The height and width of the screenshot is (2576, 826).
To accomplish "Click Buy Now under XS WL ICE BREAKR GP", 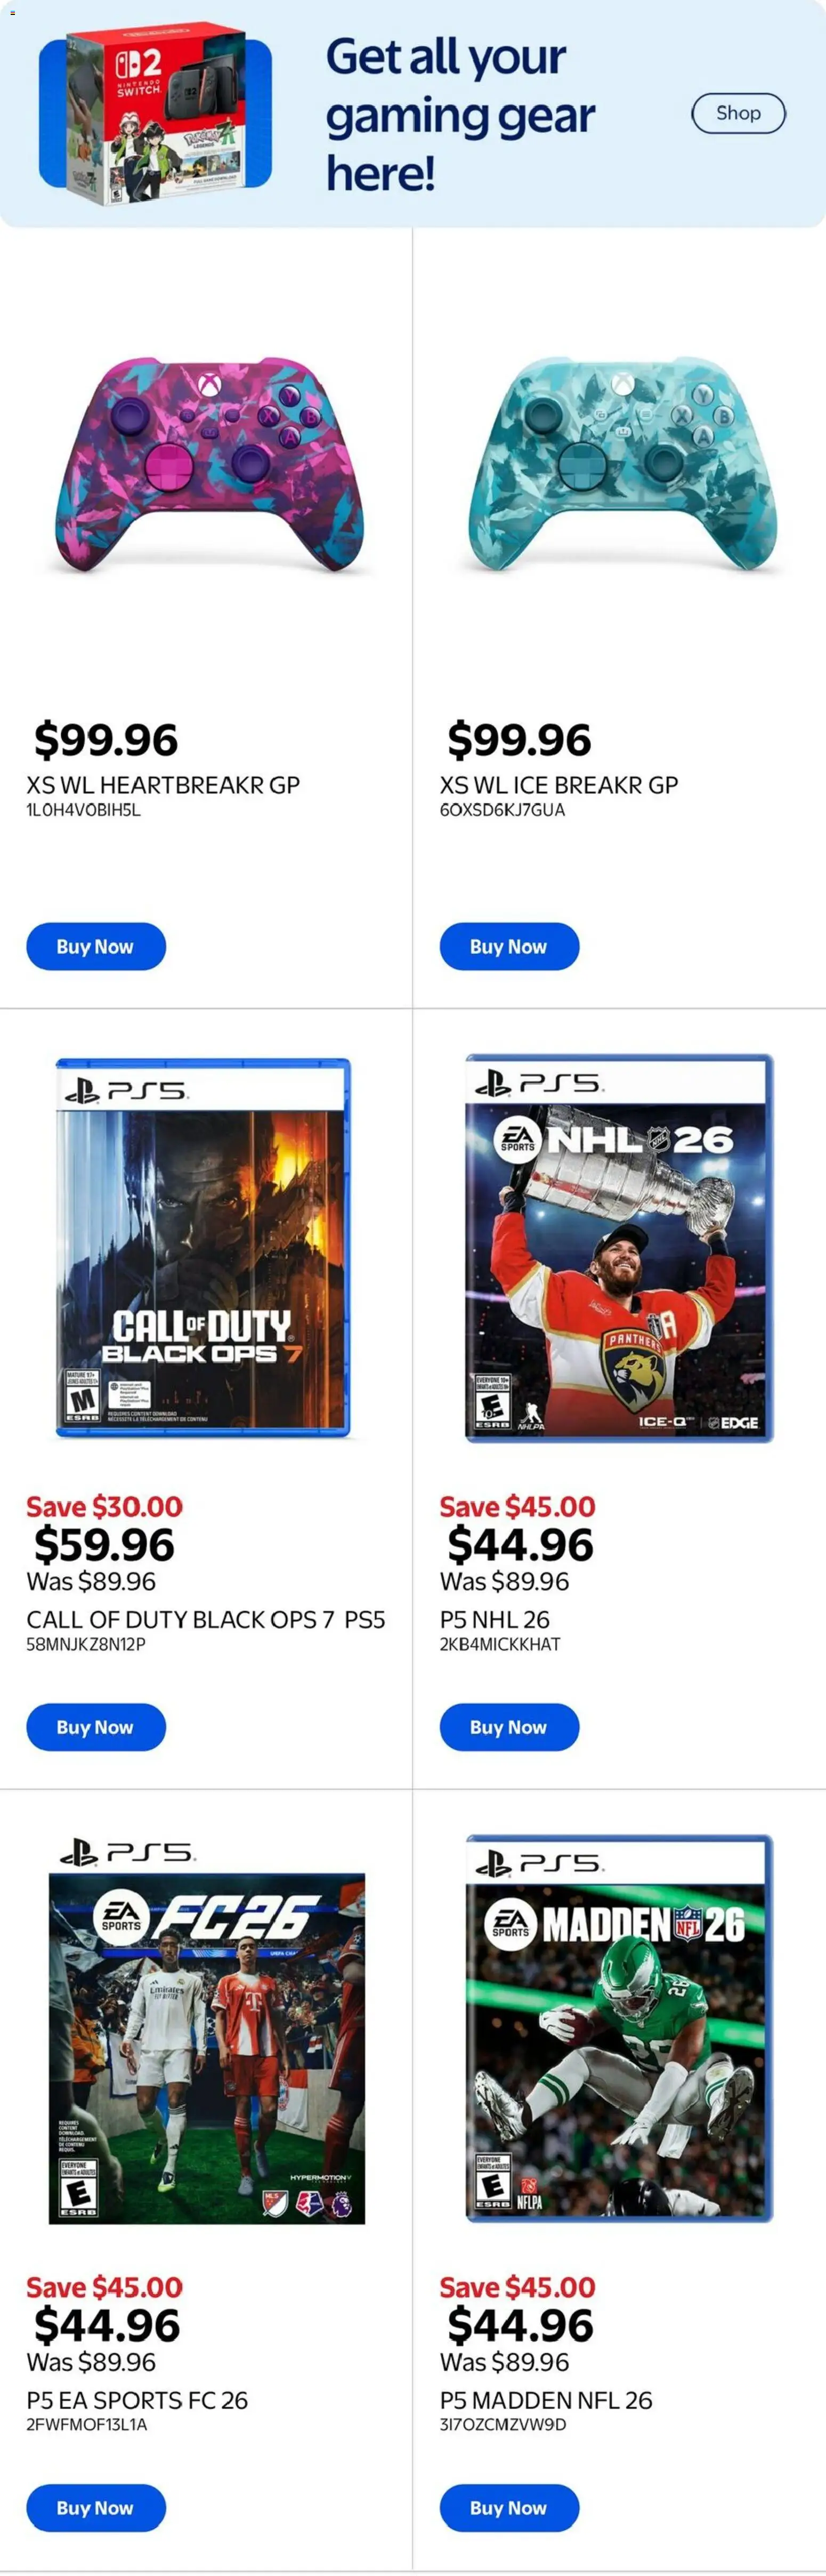I will 509,946.
